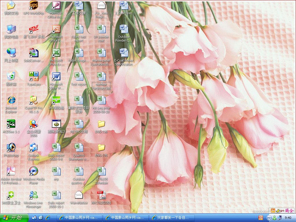296x222 pixels.
Task: Select Daily report 2008-9-8 spreadsheet
Action: (56, 152)
